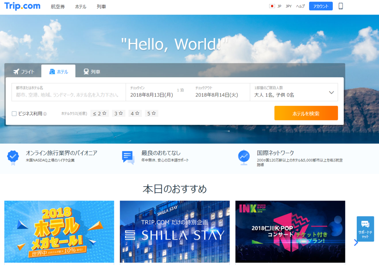Click the chat bubble 最良のおもてなし icon
Image resolution: width=379 pixels, height=265 pixels.
(x=128, y=157)
